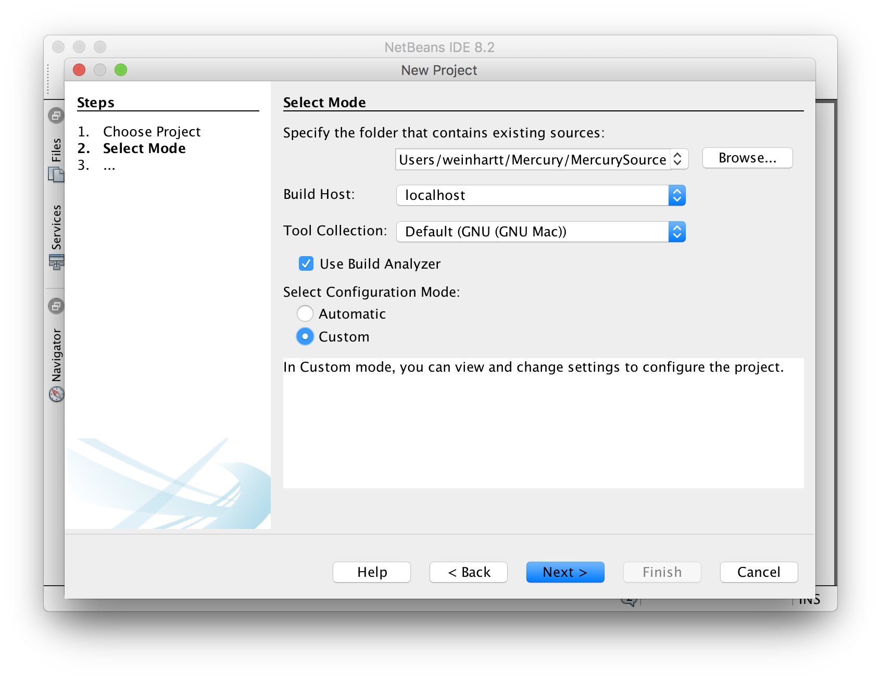The width and height of the screenshot is (881, 682).
Task: Click the Help button
Action: tap(372, 572)
